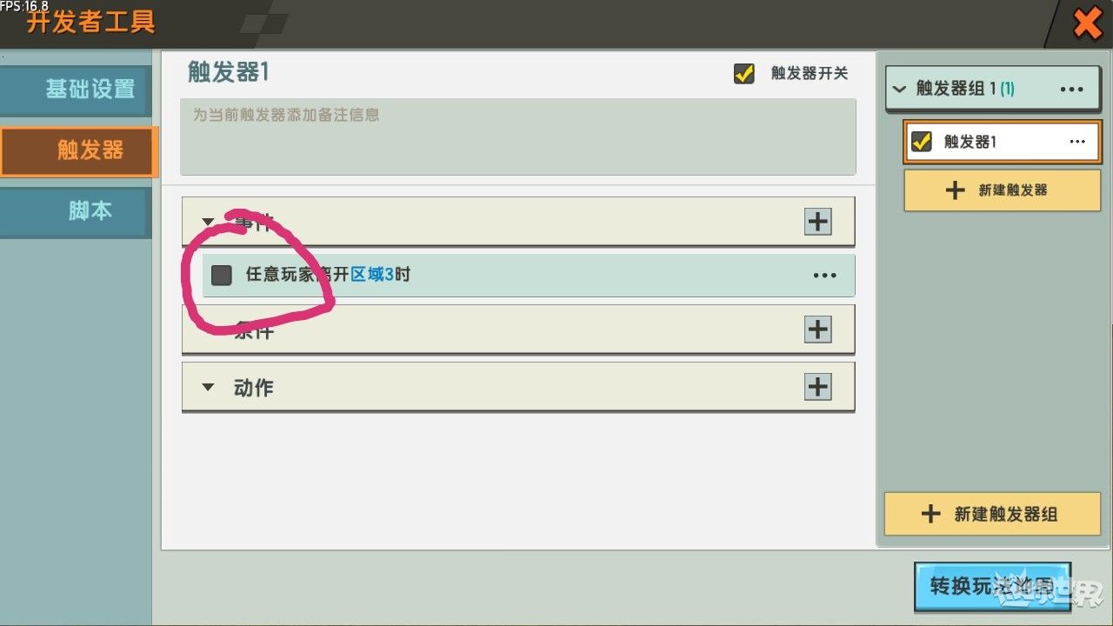Close developer tools with the orange X
The width and height of the screenshot is (1113, 626).
(x=1087, y=23)
